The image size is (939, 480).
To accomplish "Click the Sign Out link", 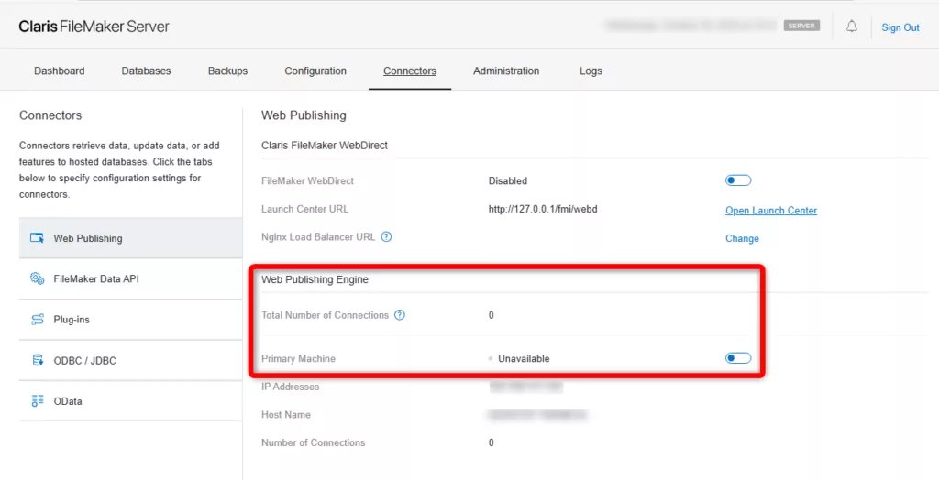I will tap(900, 27).
